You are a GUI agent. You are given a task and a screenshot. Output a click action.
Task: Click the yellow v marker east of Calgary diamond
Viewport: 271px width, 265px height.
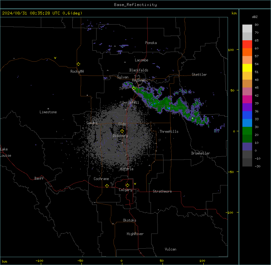[x=135, y=184]
